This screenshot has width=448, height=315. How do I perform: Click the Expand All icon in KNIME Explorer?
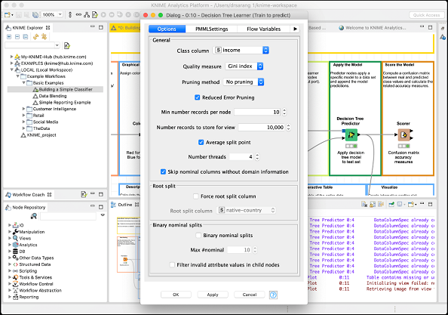pos(9,36)
